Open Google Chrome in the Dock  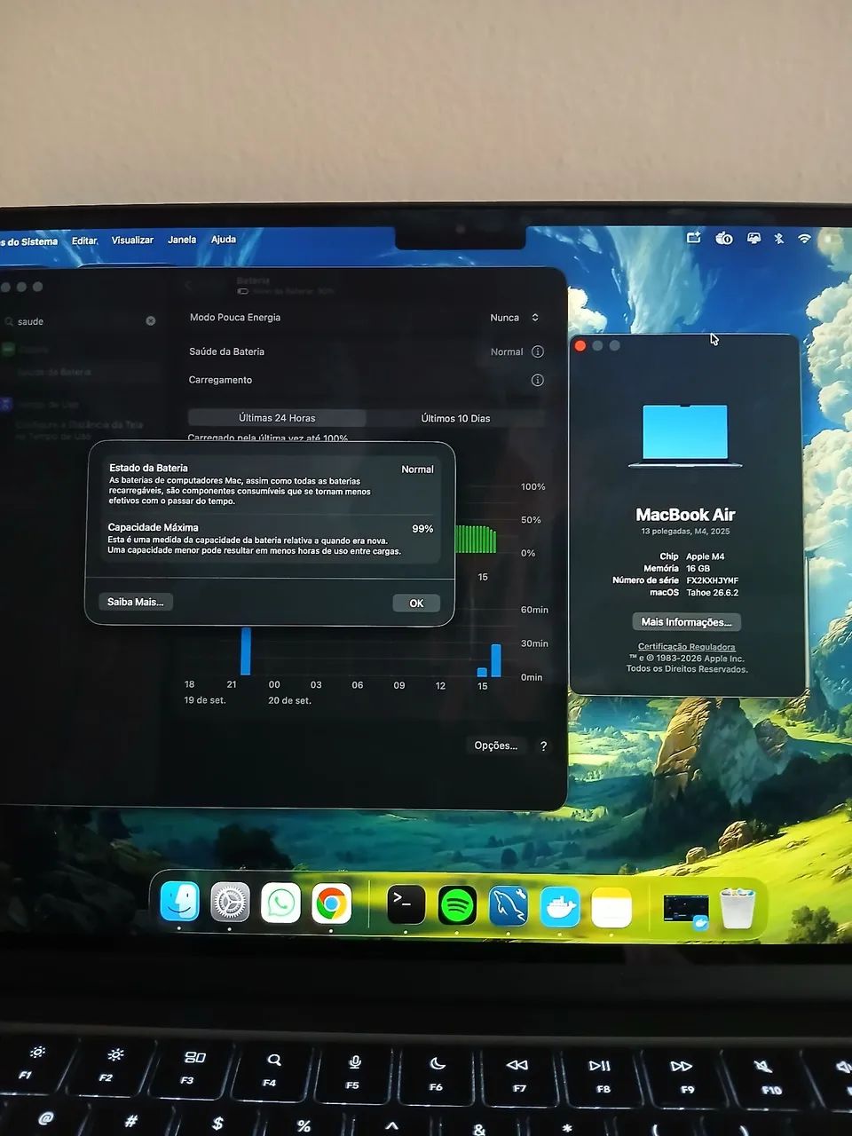click(331, 904)
